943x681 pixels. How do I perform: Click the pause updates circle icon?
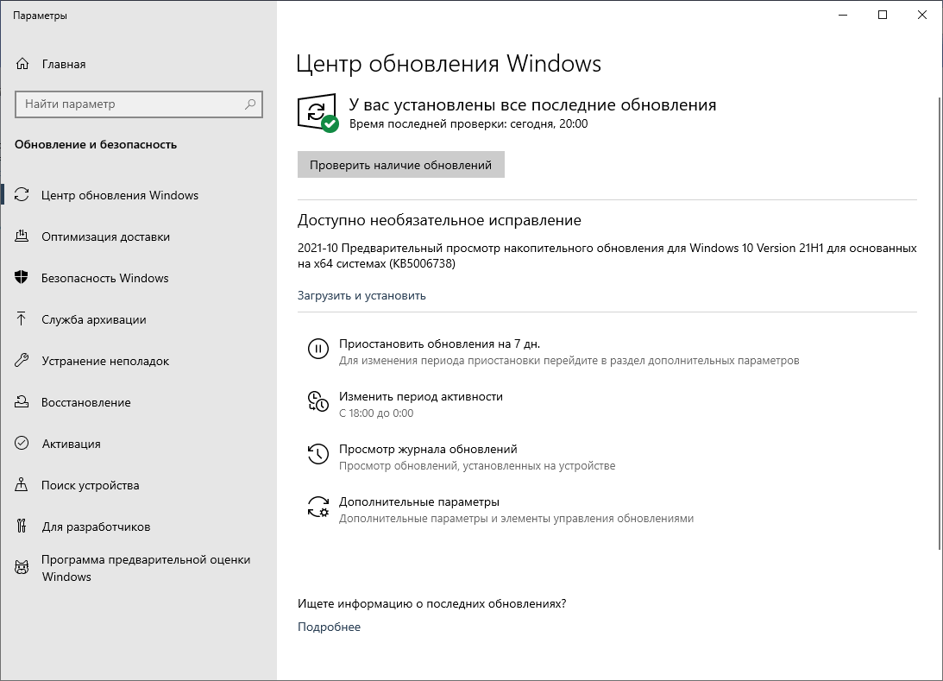pyautogui.click(x=317, y=349)
